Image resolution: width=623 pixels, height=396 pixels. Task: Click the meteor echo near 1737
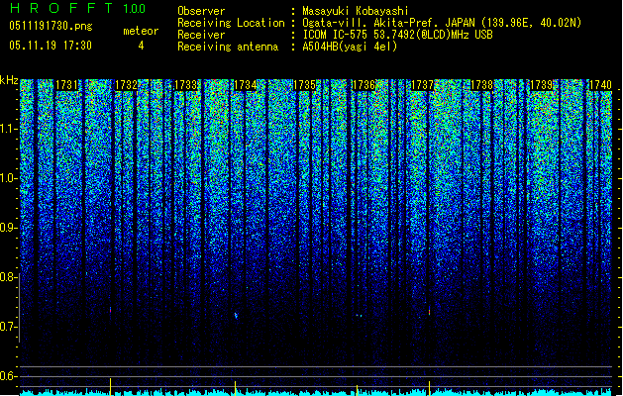(x=430, y=311)
